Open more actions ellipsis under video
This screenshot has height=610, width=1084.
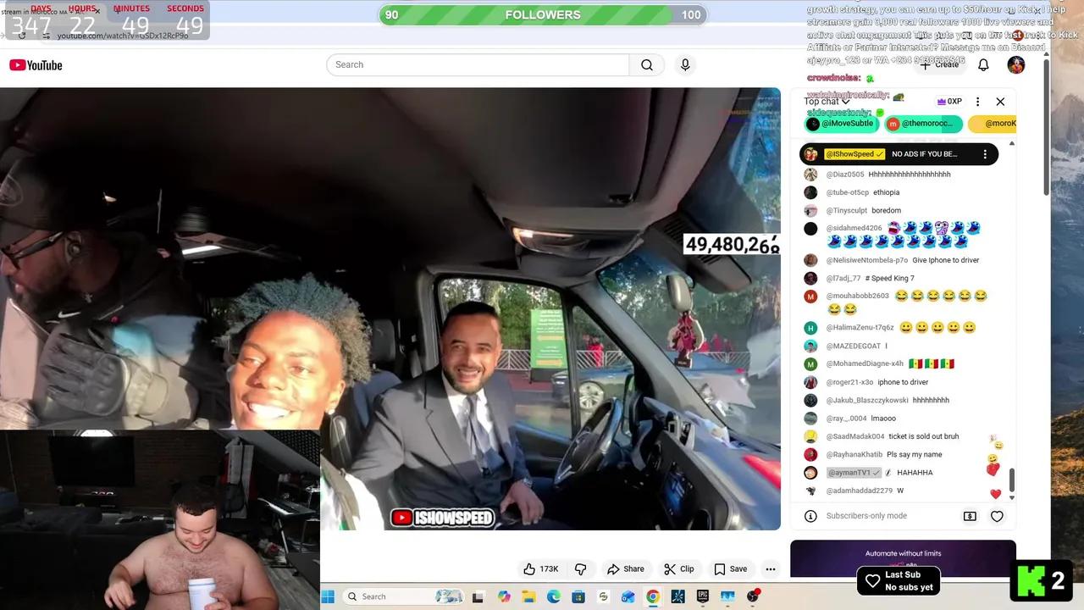(x=770, y=569)
